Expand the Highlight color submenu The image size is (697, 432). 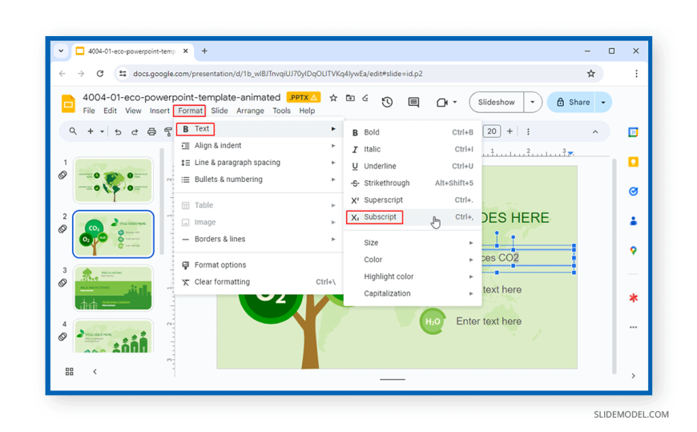pyautogui.click(x=413, y=277)
